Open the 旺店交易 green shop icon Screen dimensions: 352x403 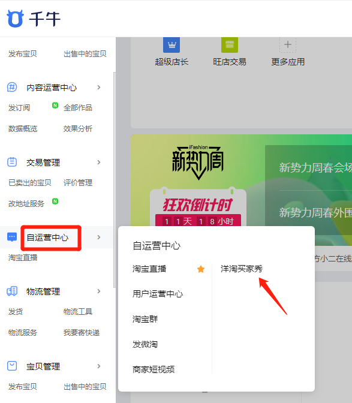click(x=230, y=45)
